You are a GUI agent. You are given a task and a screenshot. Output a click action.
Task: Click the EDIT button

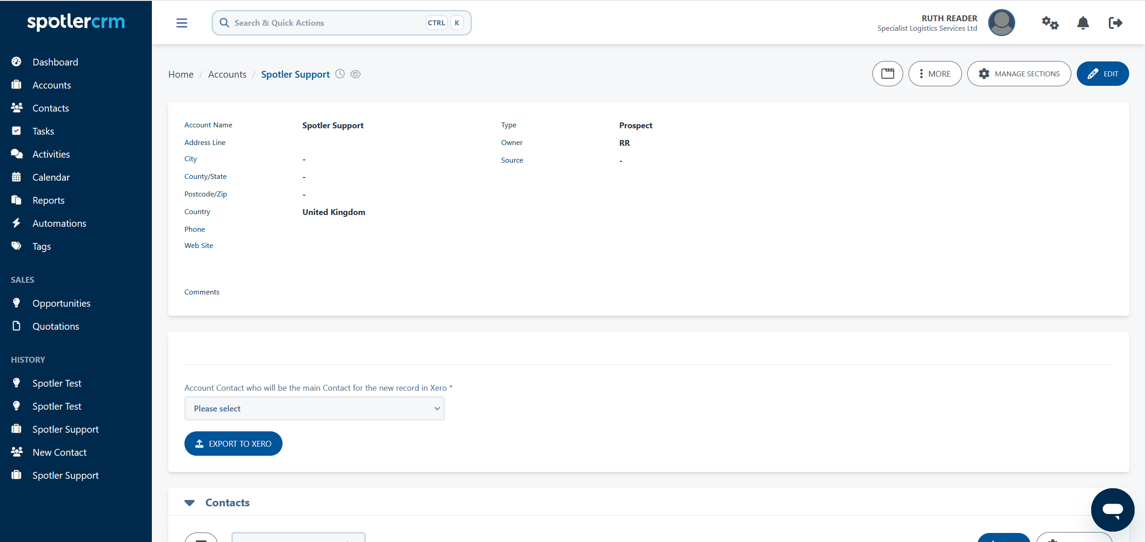[x=1103, y=74]
